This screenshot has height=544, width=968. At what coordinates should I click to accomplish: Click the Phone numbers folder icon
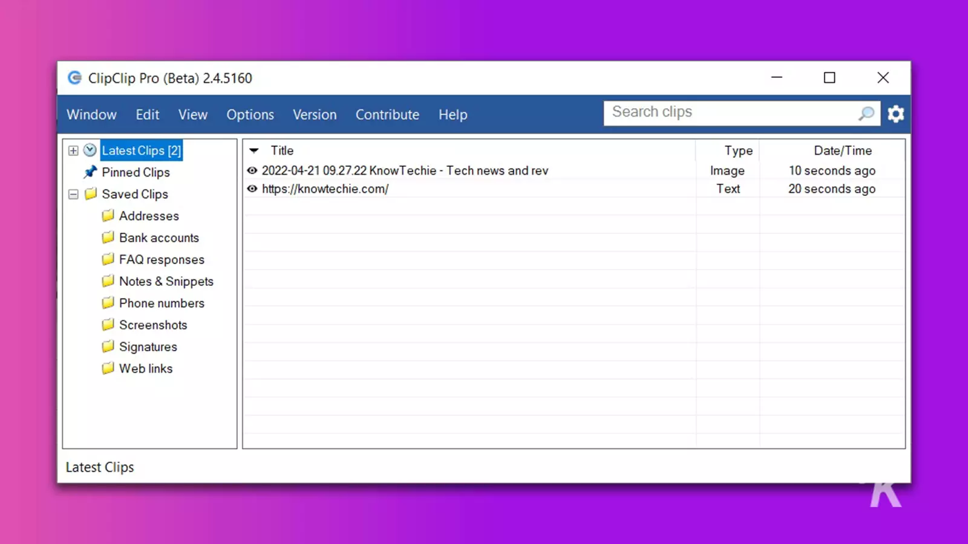point(108,302)
